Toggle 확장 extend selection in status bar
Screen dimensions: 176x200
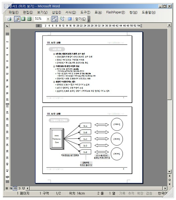140,193
